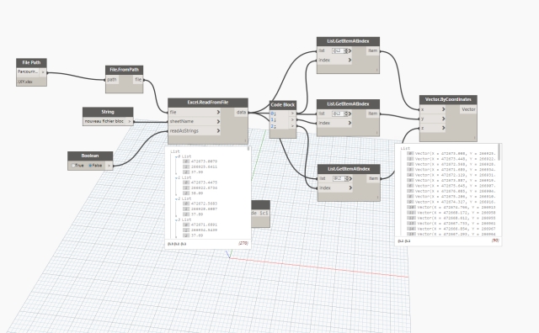The image size is (539, 333).
Task: Edit the String node text 'nouveau fichier bloc'
Action: [x=104, y=121]
